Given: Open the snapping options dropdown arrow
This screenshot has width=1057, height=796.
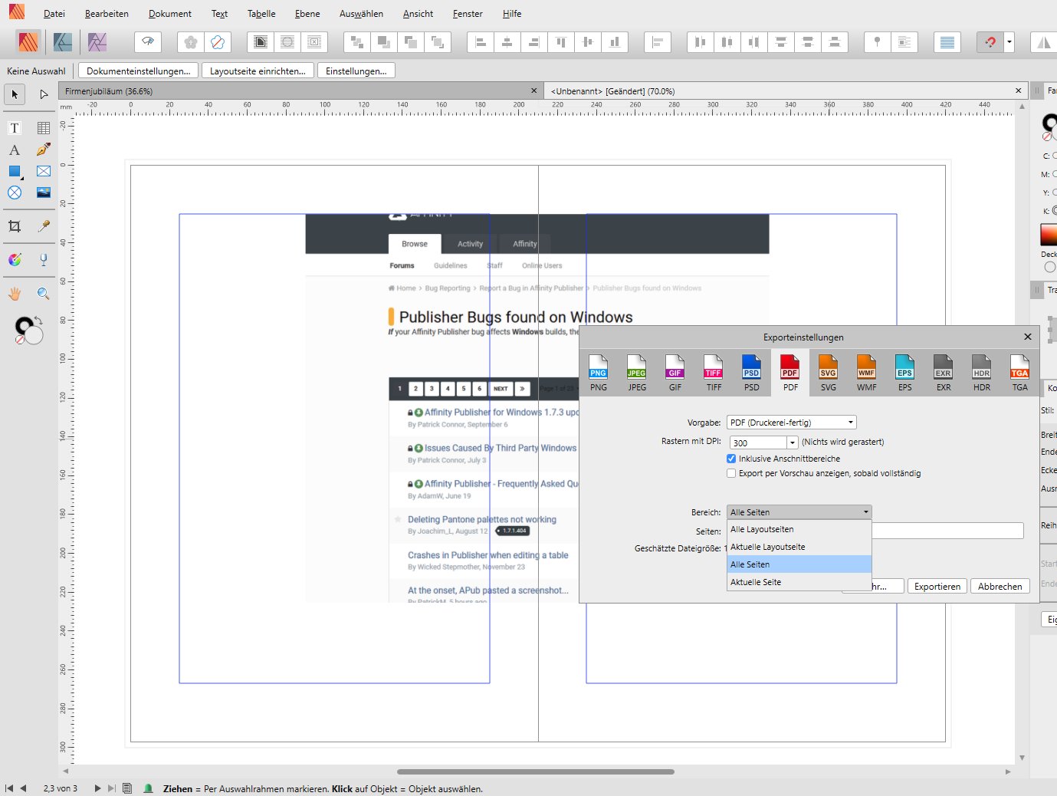Looking at the screenshot, I should click(1009, 42).
